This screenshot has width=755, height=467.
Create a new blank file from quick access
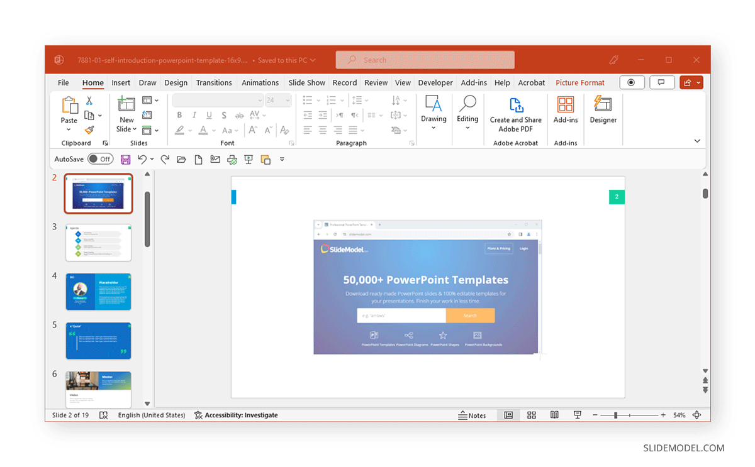pos(199,160)
